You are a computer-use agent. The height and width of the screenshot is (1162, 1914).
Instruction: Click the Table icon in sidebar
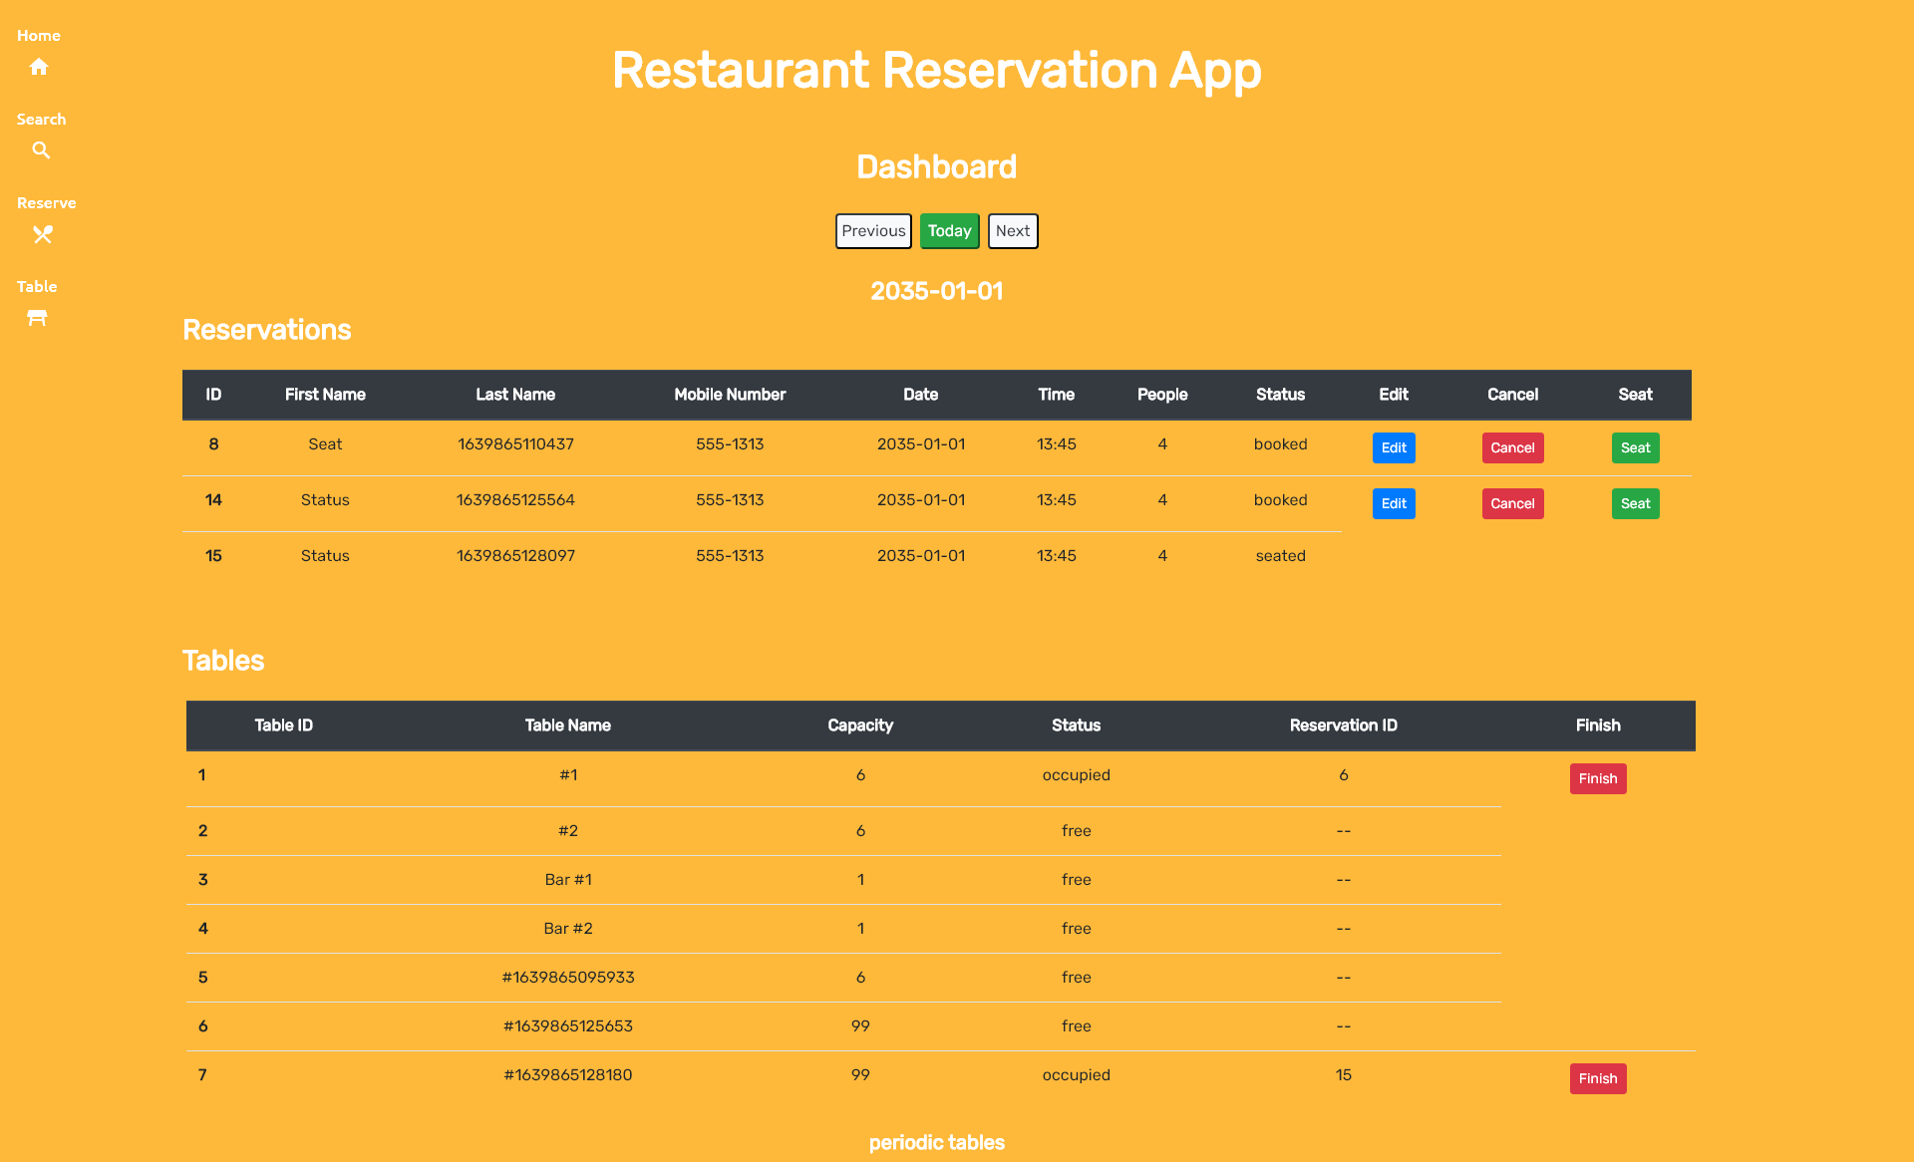(x=37, y=318)
